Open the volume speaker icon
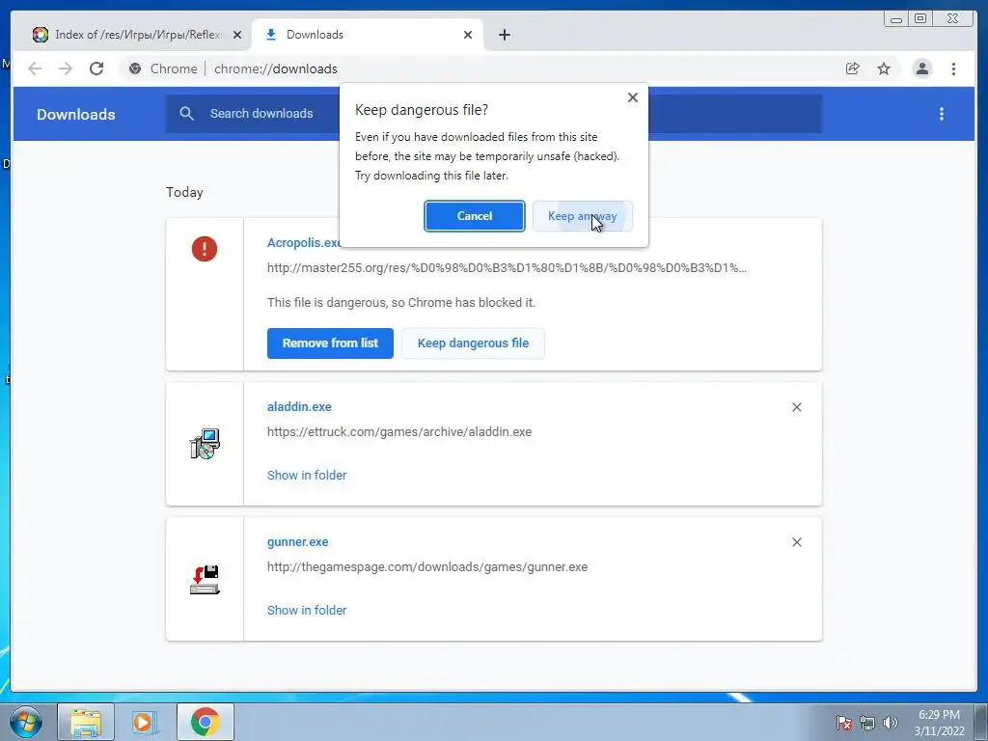Viewport: 988px width, 741px height. coord(890,723)
